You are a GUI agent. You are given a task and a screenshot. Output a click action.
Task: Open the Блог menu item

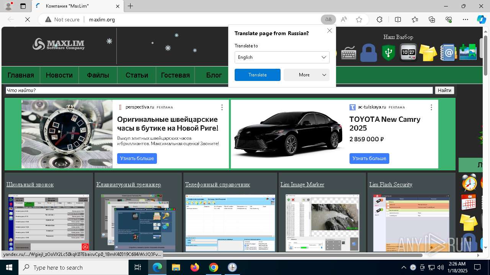214,75
